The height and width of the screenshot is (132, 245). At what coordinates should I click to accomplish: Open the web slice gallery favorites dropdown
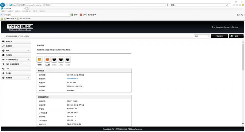pos(23,19)
